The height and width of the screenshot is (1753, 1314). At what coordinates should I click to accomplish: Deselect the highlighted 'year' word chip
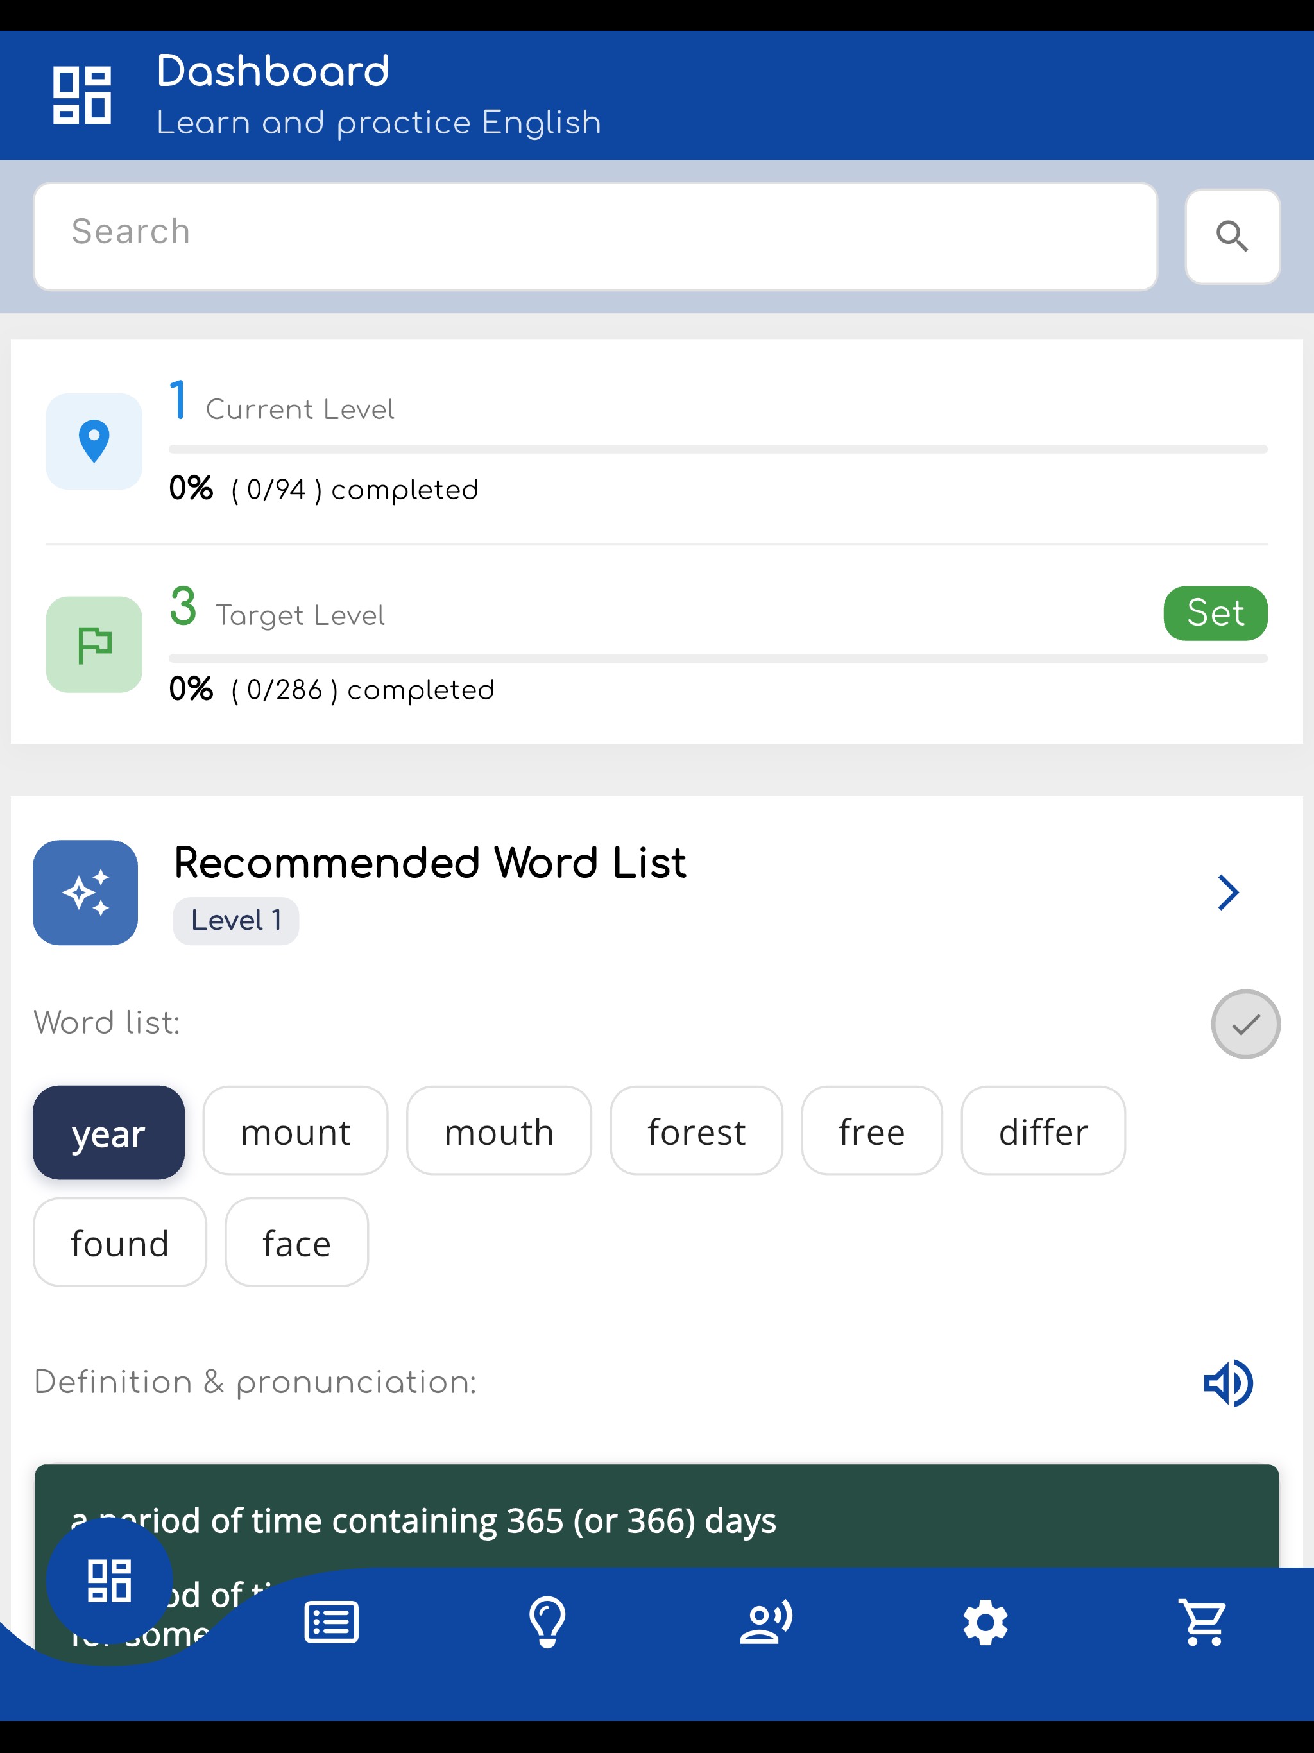[x=108, y=1133]
